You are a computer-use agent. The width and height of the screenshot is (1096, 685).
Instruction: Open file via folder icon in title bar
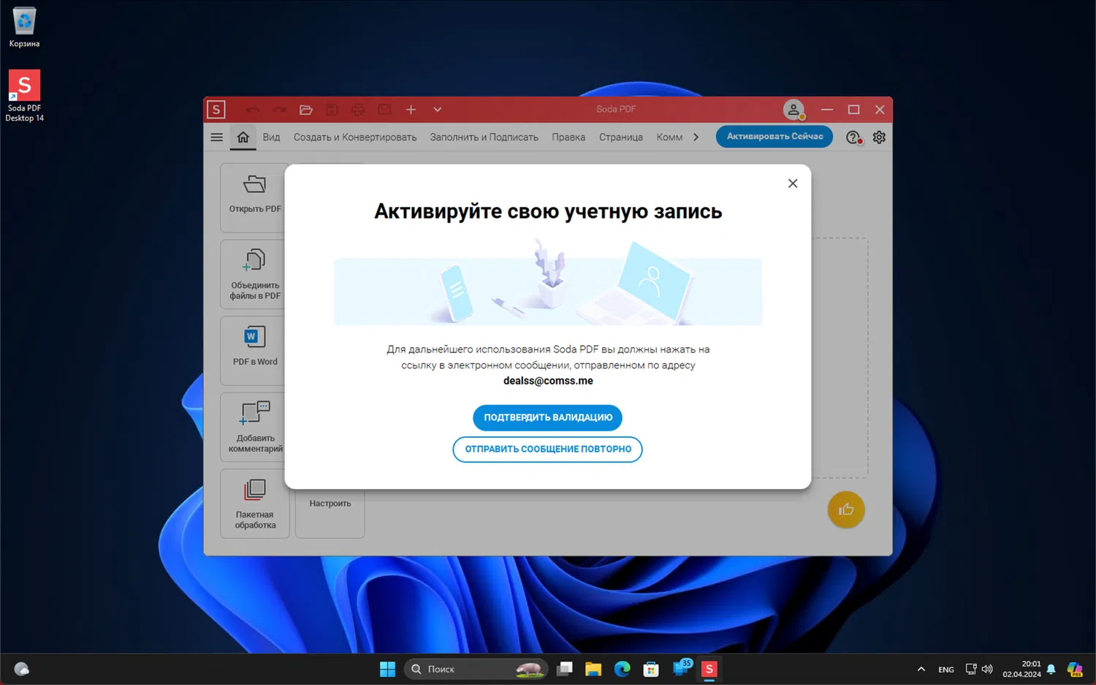pyautogui.click(x=306, y=110)
